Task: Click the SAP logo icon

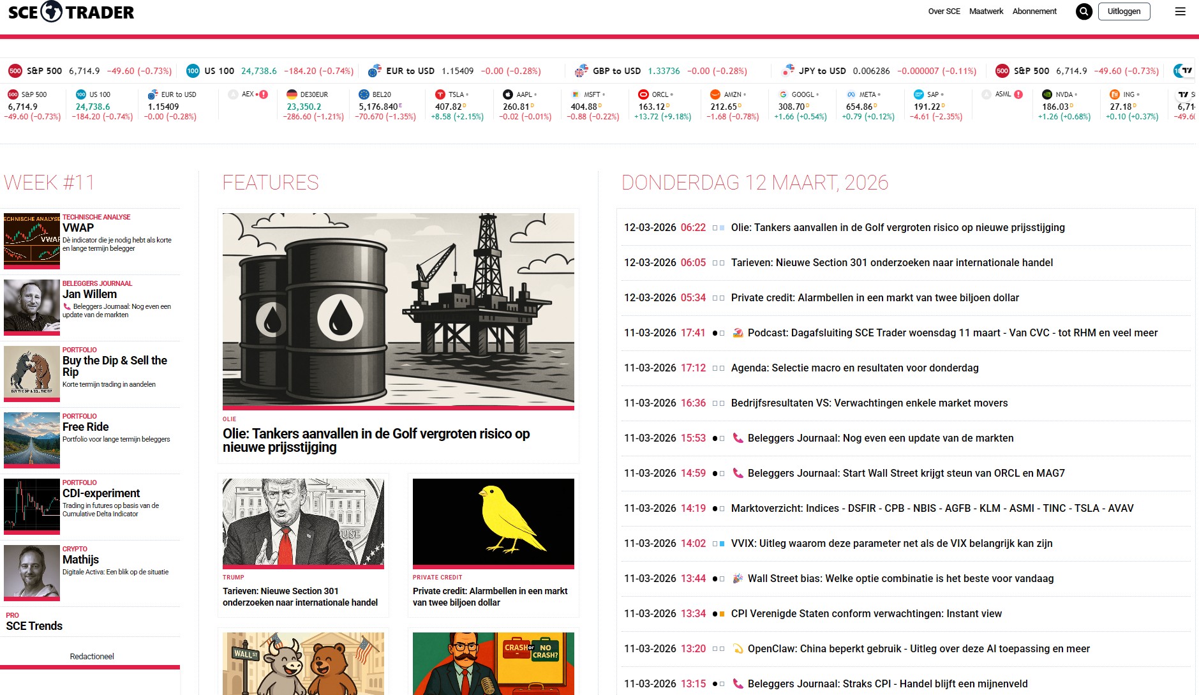Action: pyautogui.click(x=919, y=94)
